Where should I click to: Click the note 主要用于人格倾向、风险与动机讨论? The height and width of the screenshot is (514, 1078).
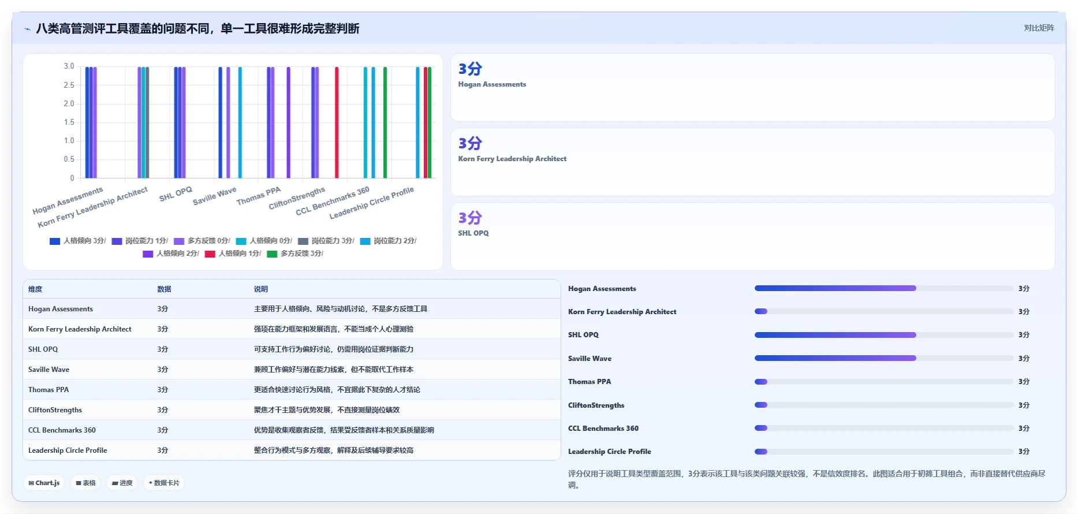341,309
